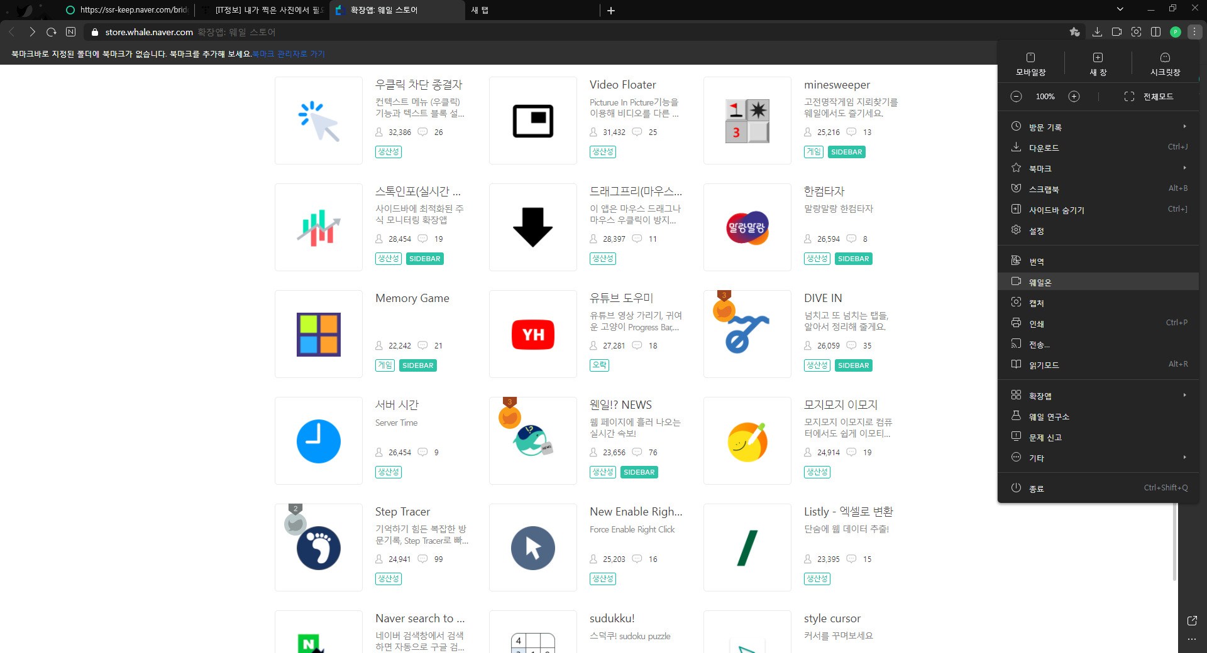Open a new window via 새 창
The width and height of the screenshot is (1207, 653).
1098,64
